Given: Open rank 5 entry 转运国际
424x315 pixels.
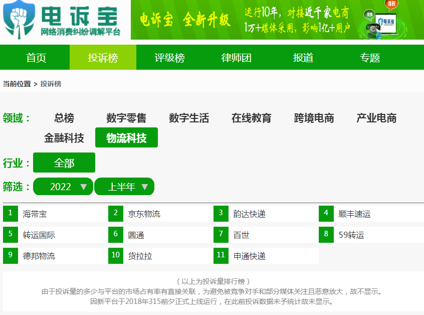Looking at the screenshot, I should point(39,235).
